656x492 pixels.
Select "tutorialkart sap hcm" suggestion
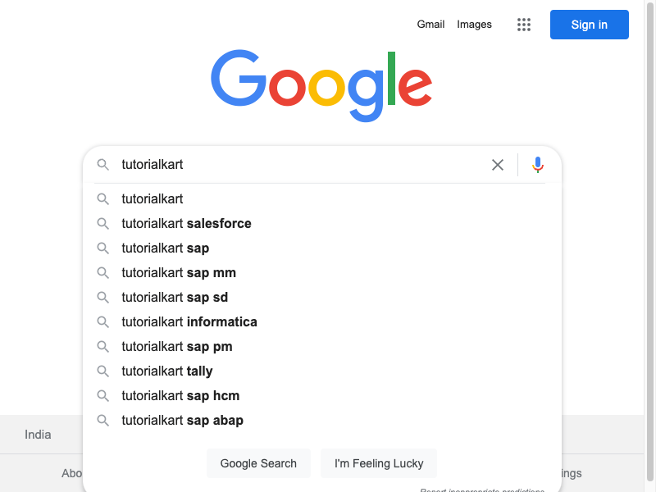[x=180, y=396]
